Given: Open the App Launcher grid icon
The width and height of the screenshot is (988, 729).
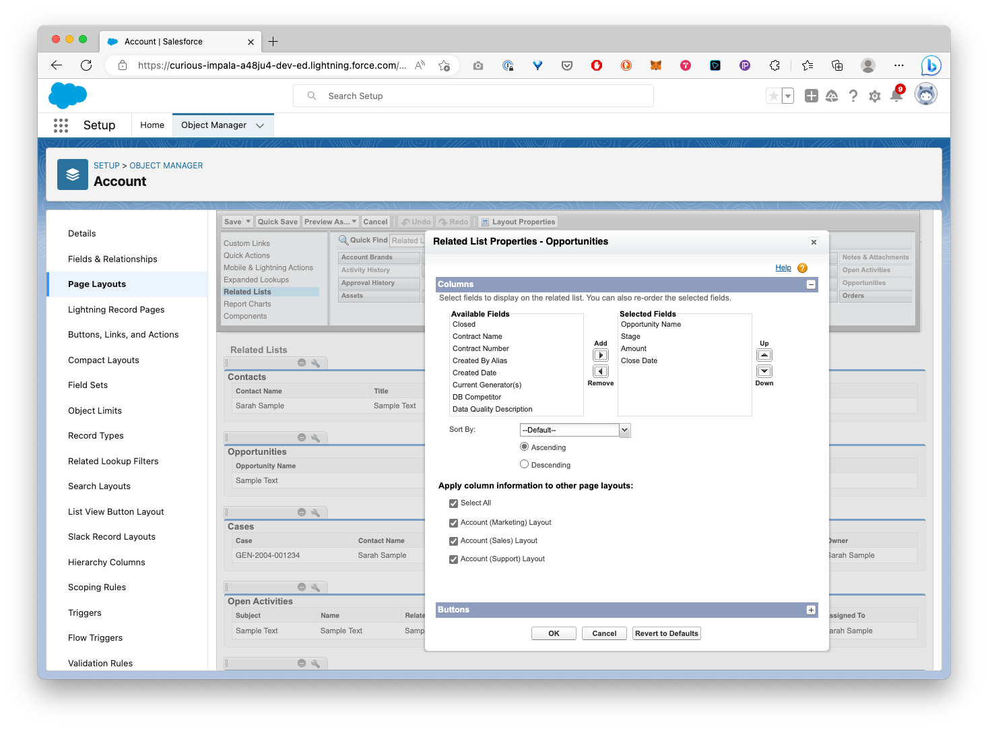Looking at the screenshot, I should click(x=61, y=125).
